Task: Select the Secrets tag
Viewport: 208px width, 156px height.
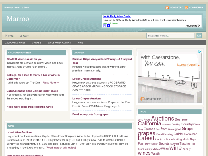Action: pos(164,144)
